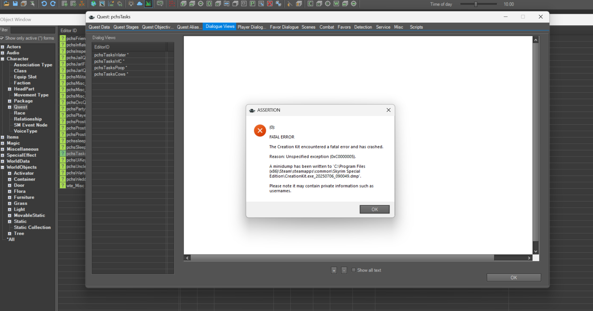This screenshot has height=311, width=593.
Task: Click the horizontal scrollbar under dialogue canvas
Action: pyautogui.click(x=343, y=258)
